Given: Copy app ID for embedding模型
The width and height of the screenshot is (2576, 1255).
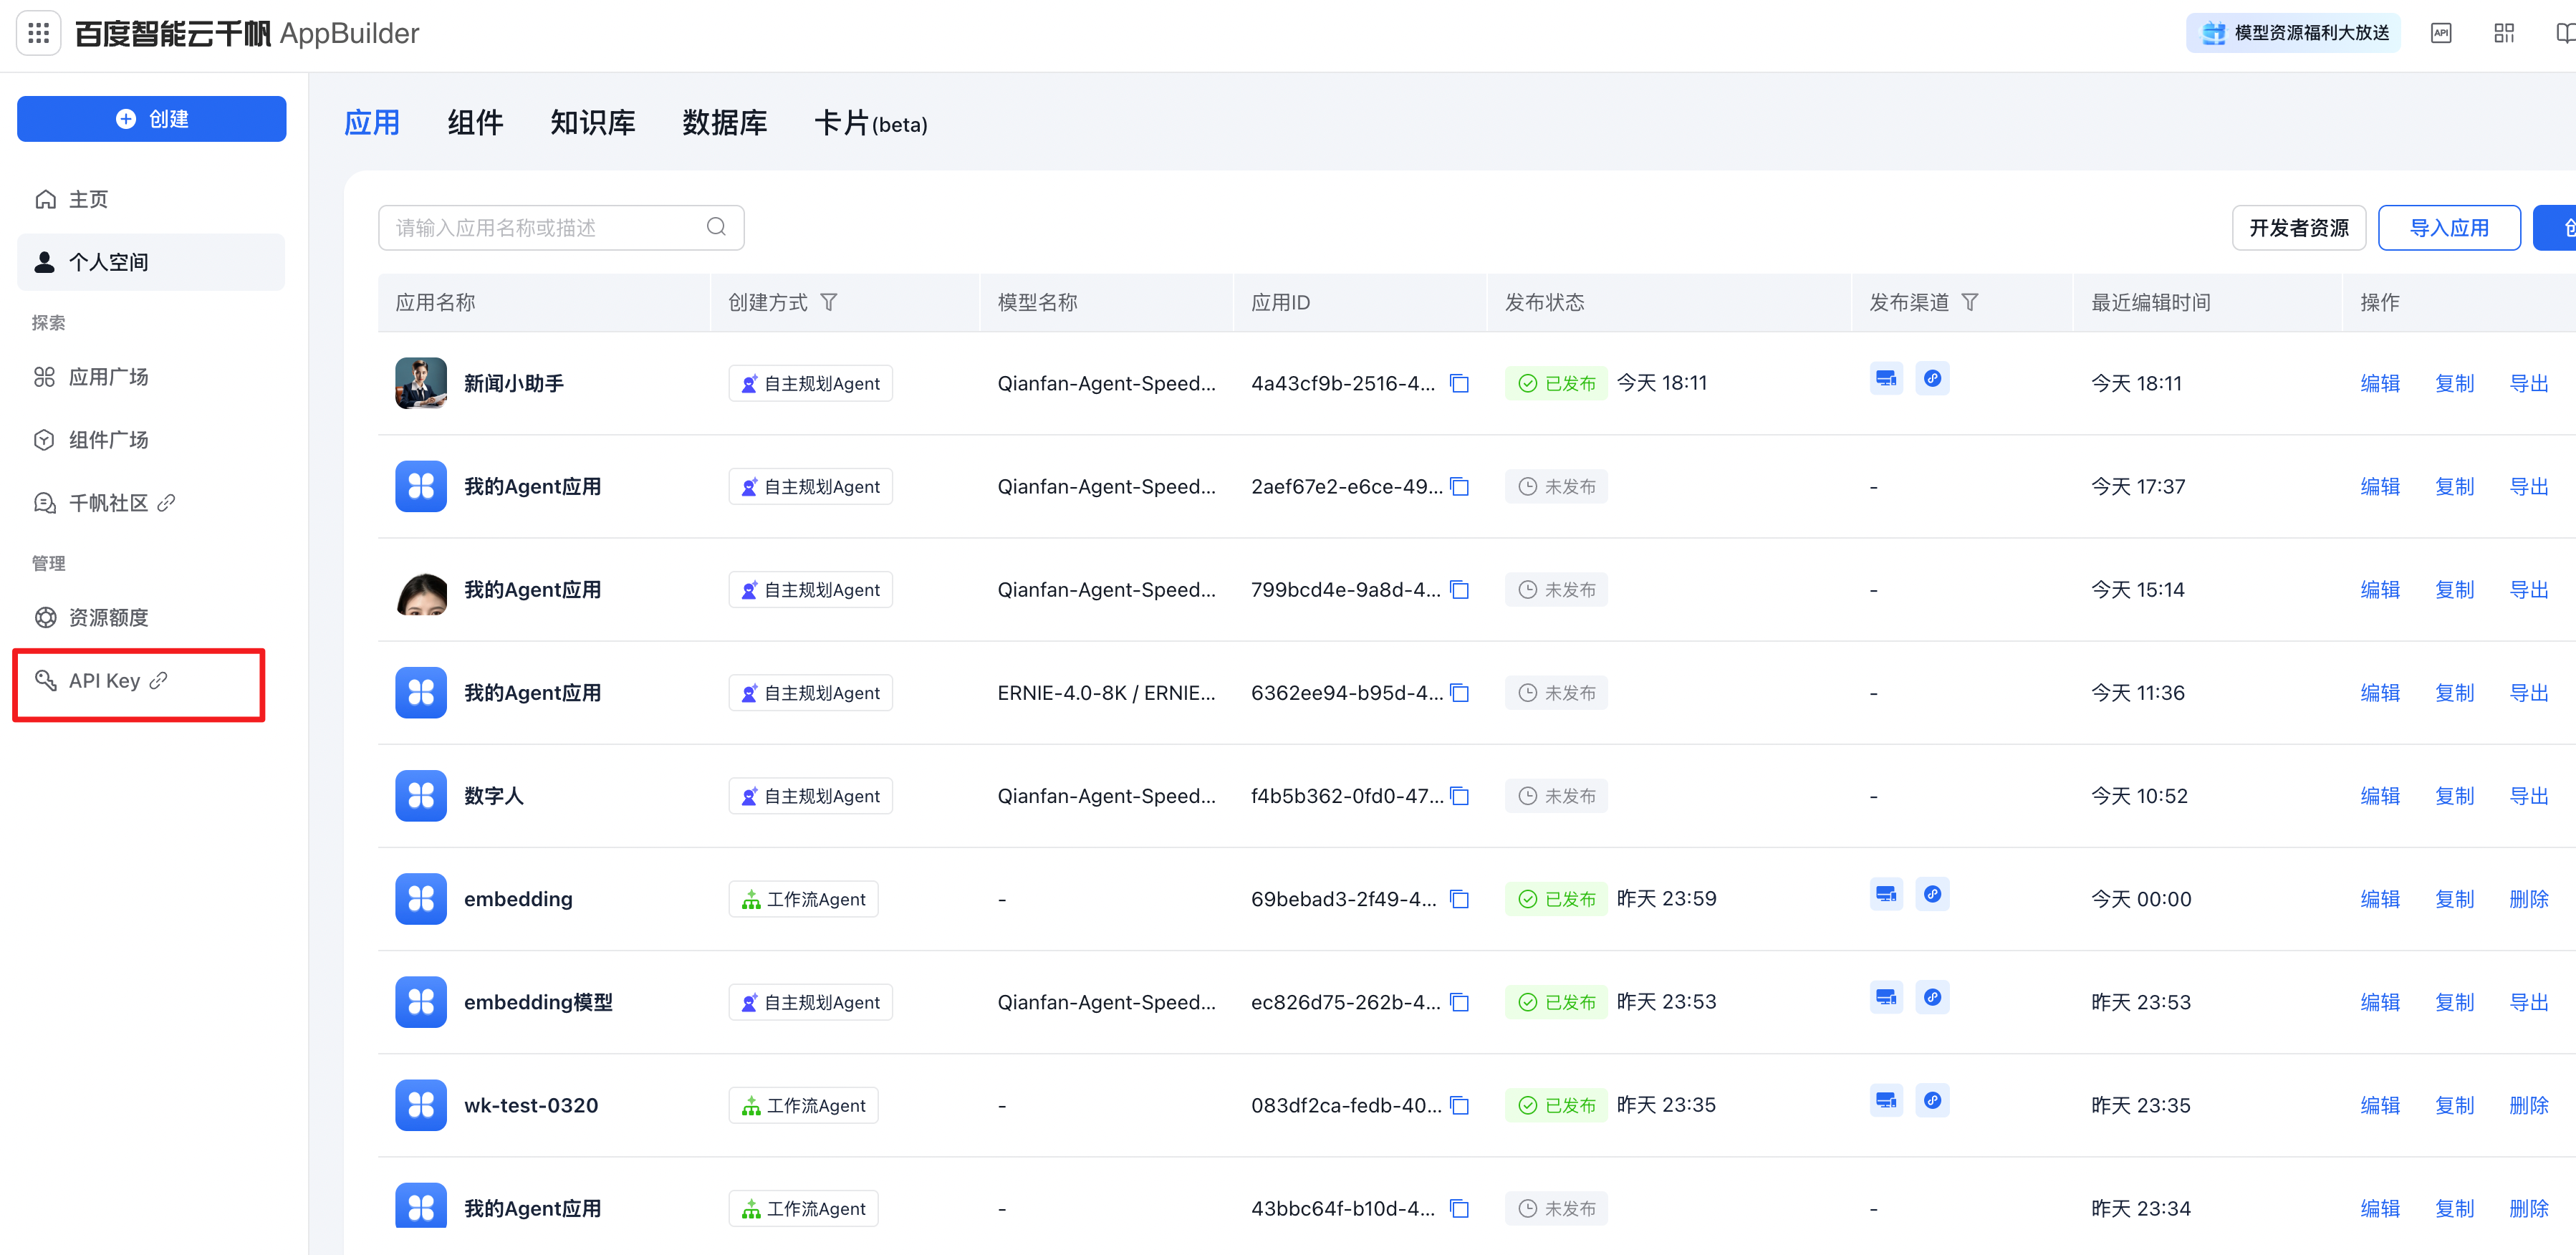Looking at the screenshot, I should tap(1460, 1001).
